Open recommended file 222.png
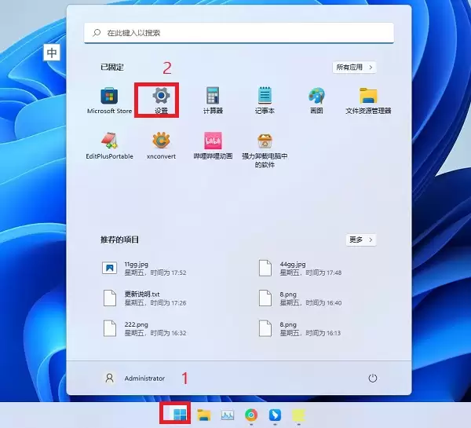Viewport: 471px width, 428px height. (144, 328)
